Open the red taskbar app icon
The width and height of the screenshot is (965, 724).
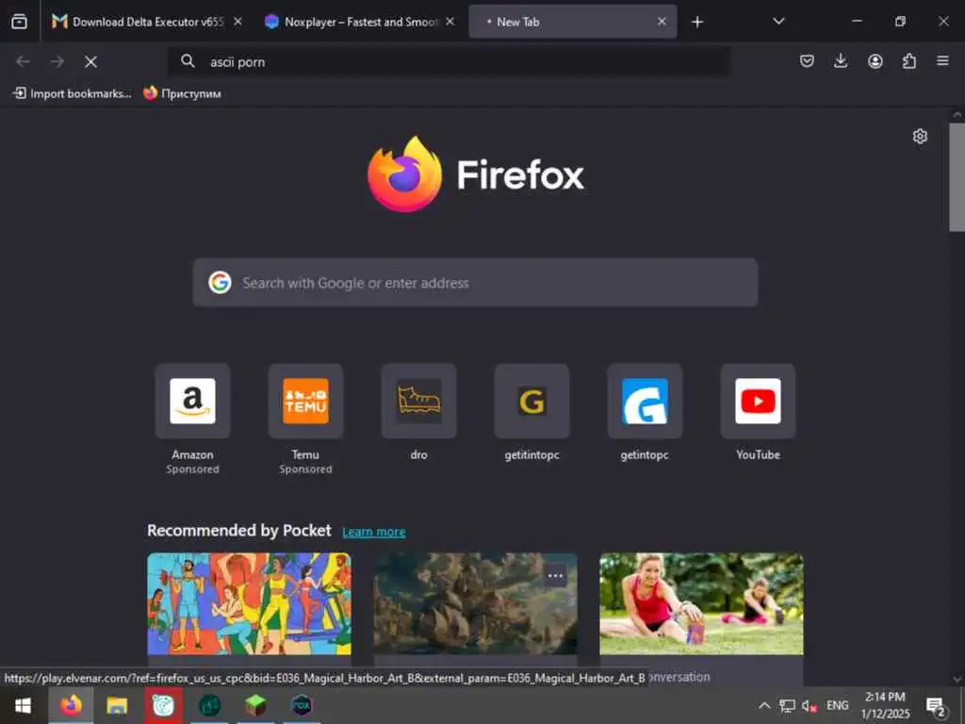[x=163, y=705]
